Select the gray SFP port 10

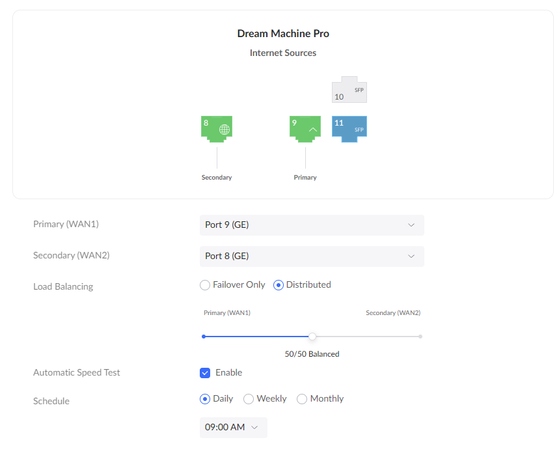coord(349,92)
